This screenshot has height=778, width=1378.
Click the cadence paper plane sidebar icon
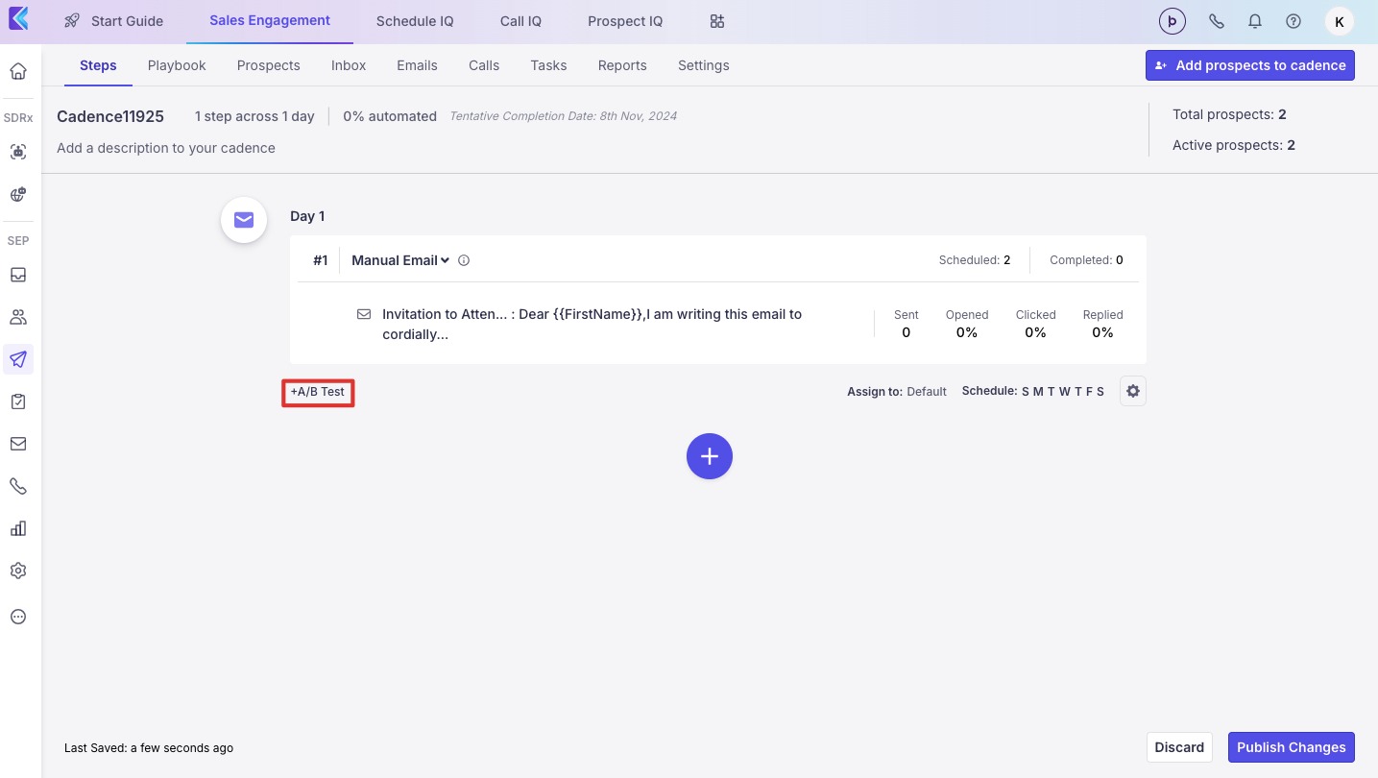tap(18, 359)
